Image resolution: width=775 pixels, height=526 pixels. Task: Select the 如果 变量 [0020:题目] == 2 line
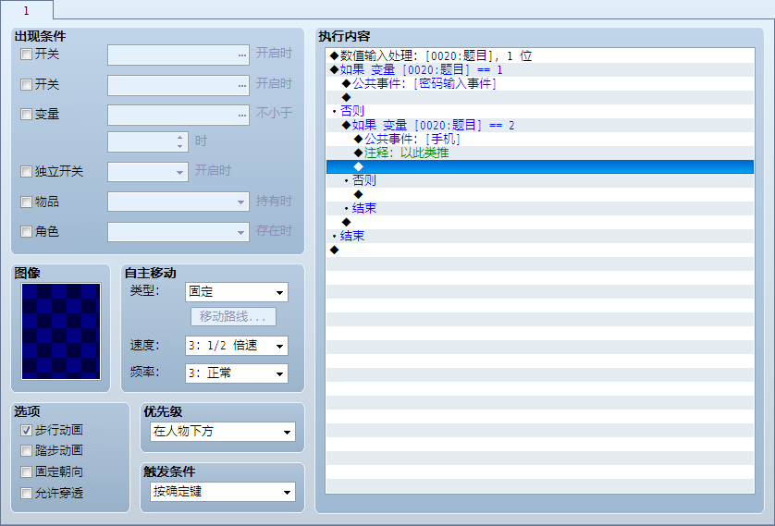click(540, 125)
